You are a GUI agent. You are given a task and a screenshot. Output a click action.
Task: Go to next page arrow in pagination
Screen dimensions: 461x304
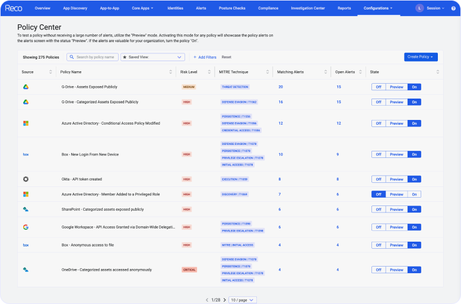[225, 300]
